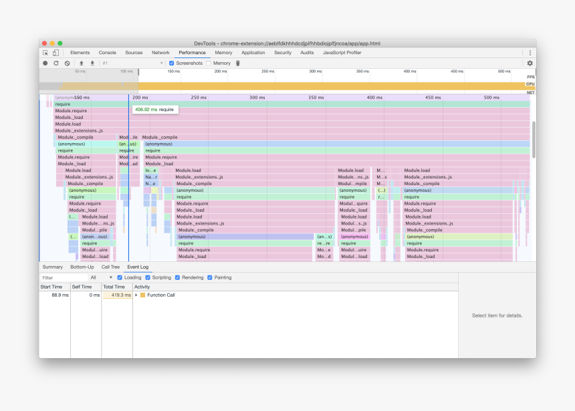
Task: Click the inspect element picker icon
Action: pos(45,53)
